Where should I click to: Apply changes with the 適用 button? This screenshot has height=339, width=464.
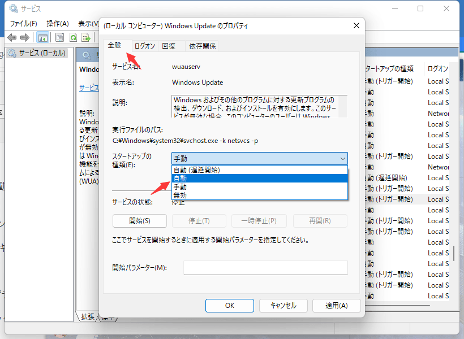point(337,305)
